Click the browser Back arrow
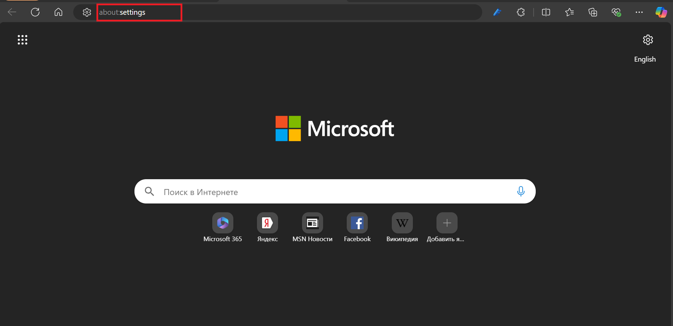The height and width of the screenshot is (326, 673). click(12, 12)
